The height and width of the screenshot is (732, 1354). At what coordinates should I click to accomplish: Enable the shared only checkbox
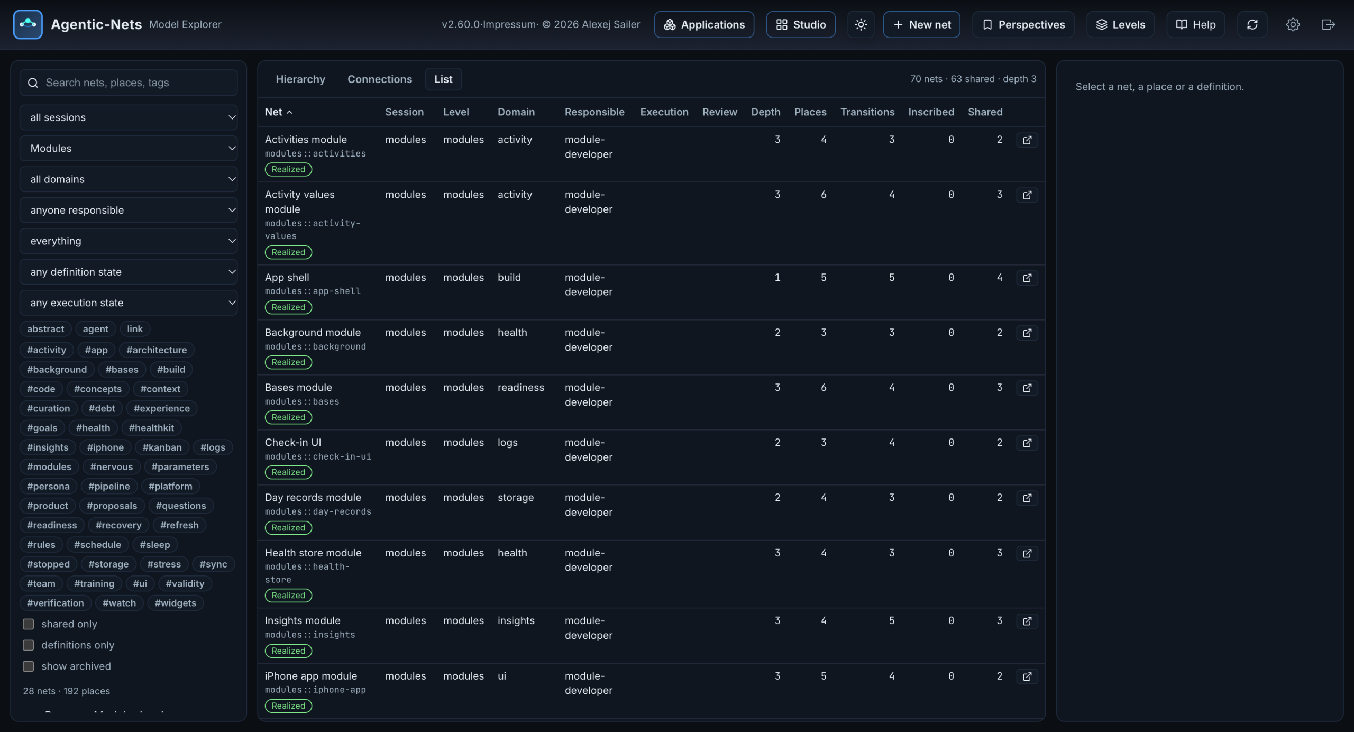[29, 624]
